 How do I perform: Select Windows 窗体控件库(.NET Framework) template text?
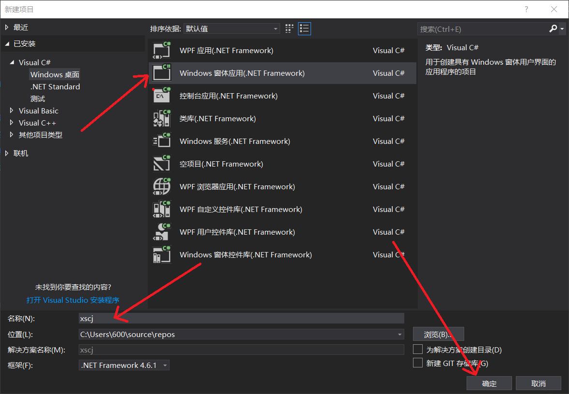tap(246, 254)
